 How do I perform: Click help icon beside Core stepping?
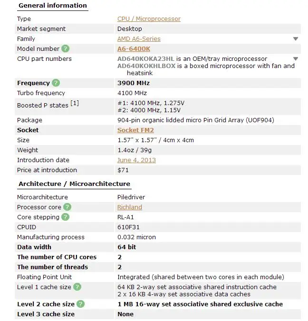coord(65,217)
